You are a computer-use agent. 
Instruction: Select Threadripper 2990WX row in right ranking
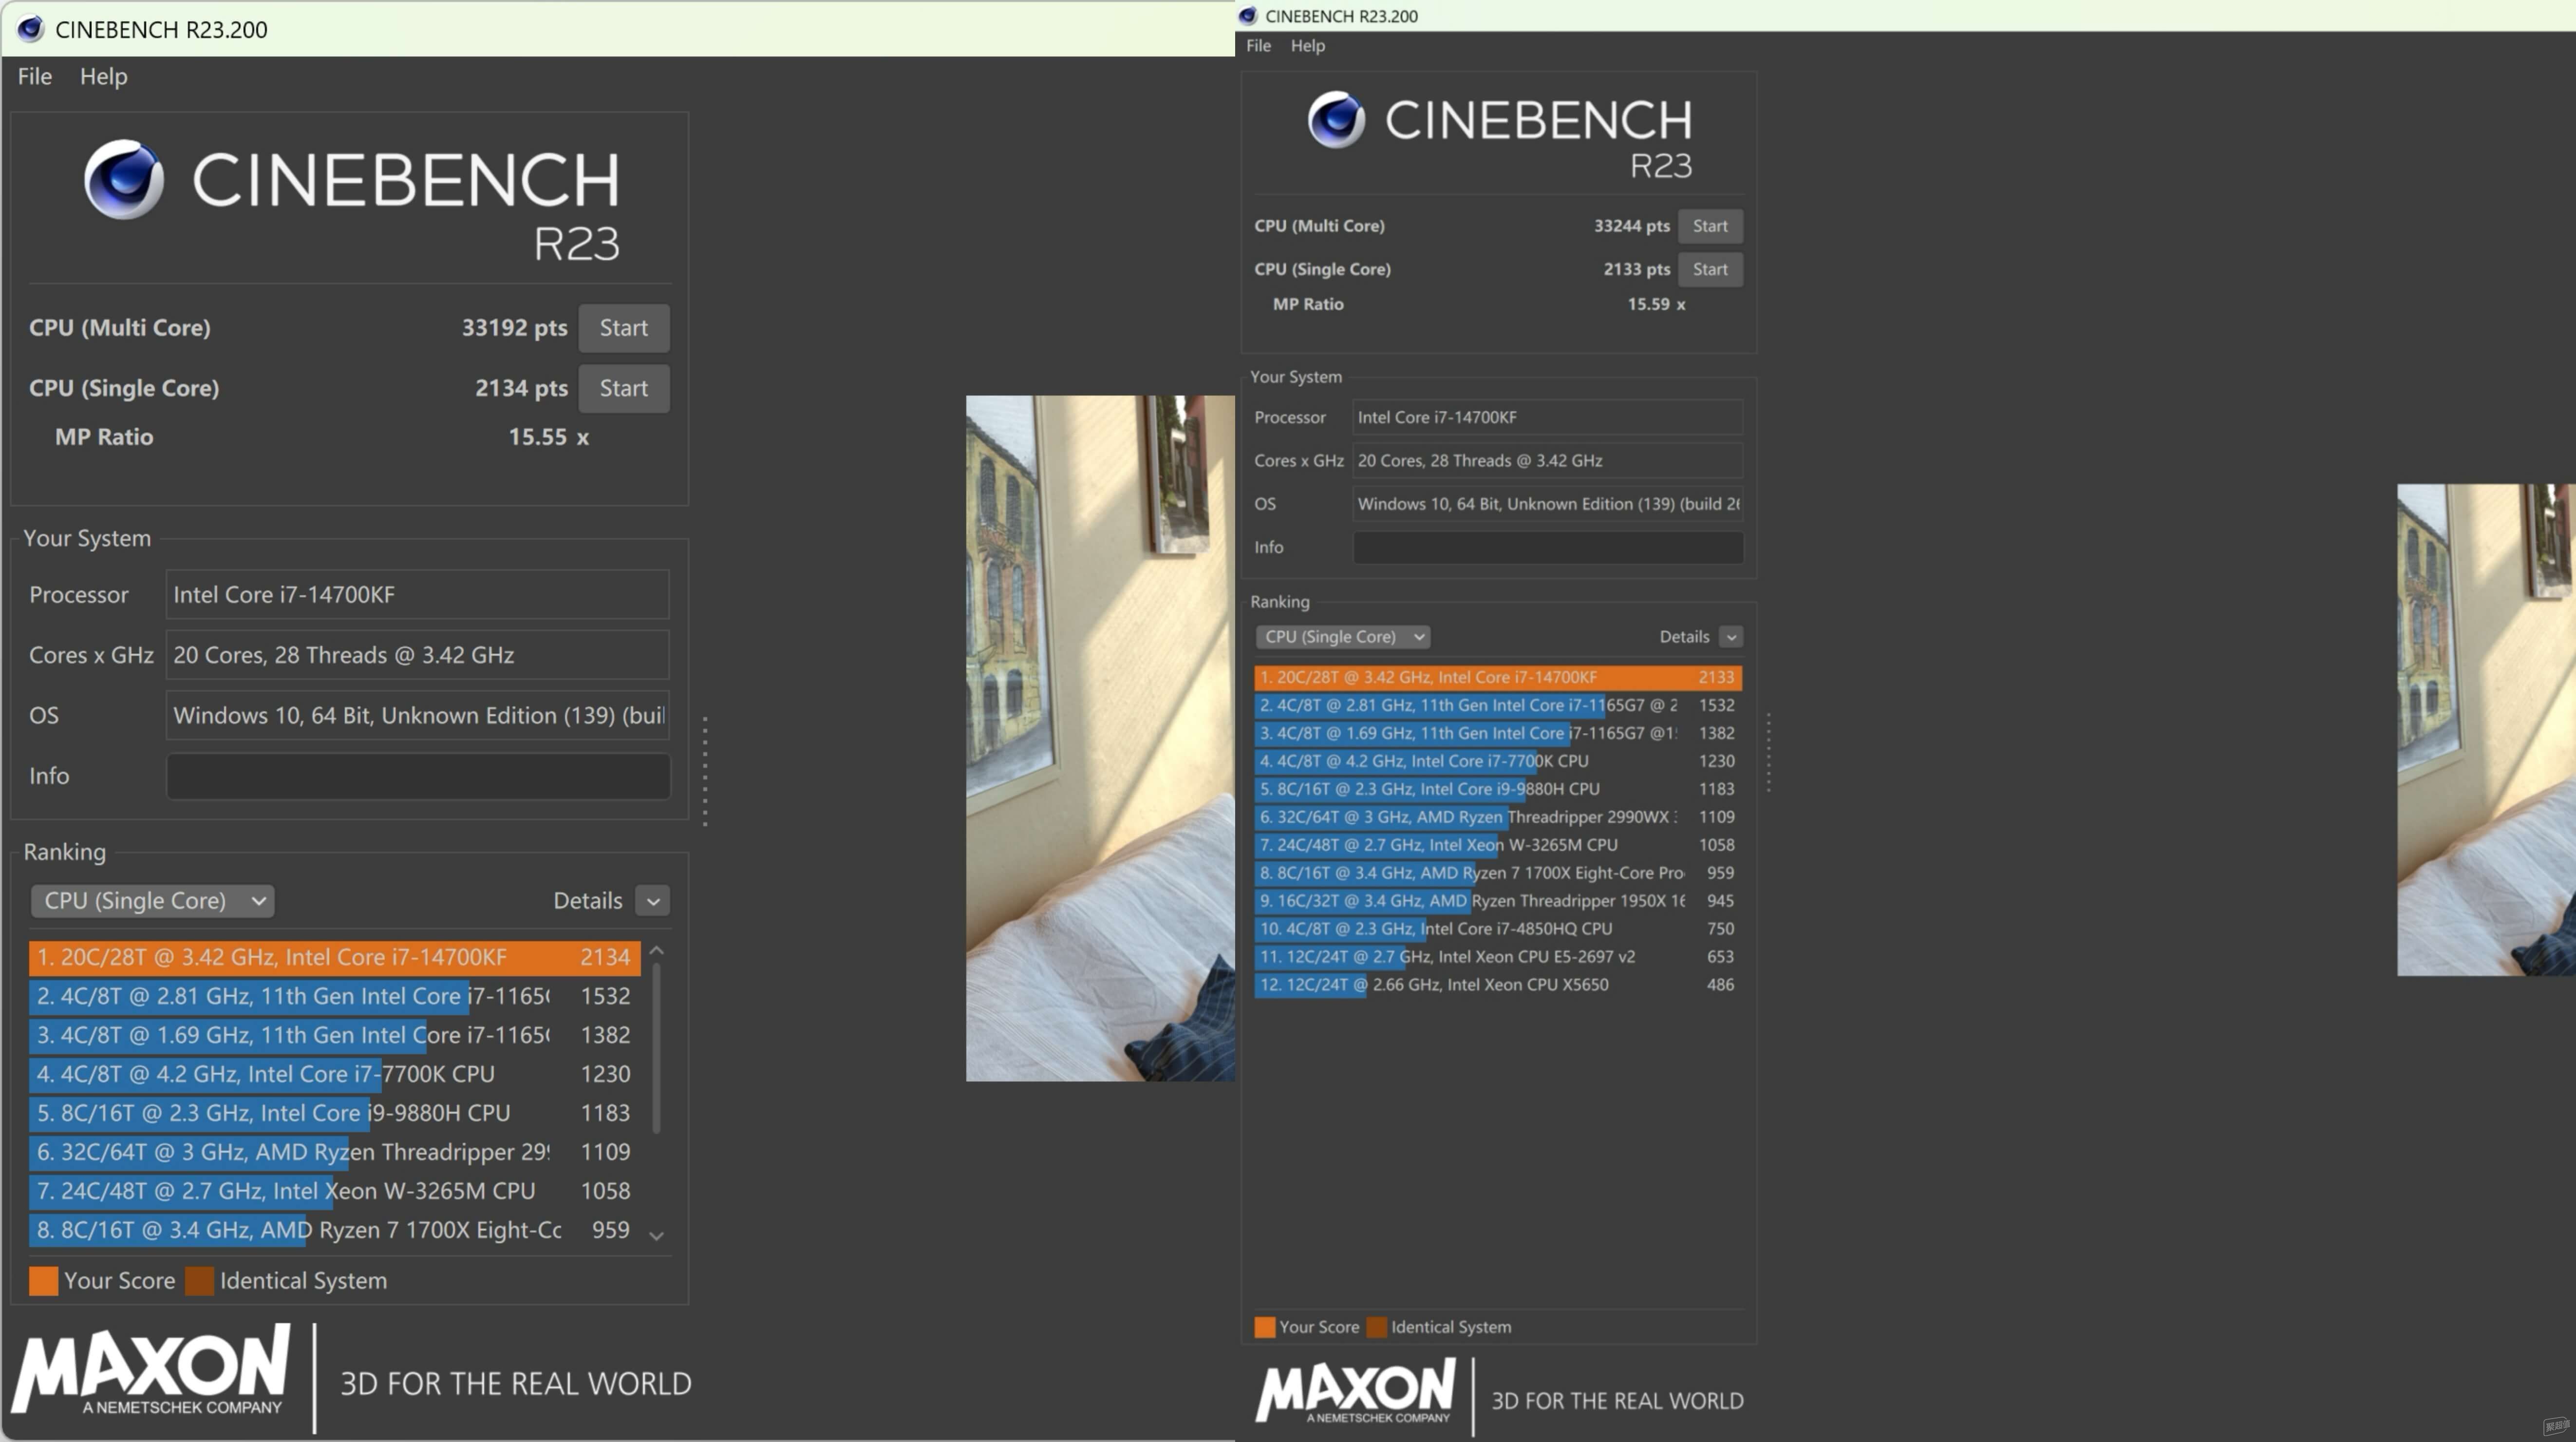pos(1498,817)
